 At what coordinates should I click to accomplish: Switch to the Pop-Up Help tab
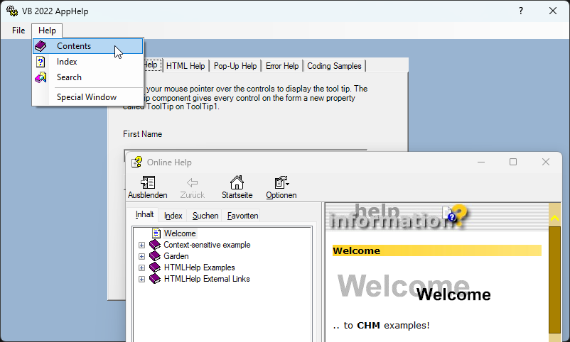tap(235, 66)
